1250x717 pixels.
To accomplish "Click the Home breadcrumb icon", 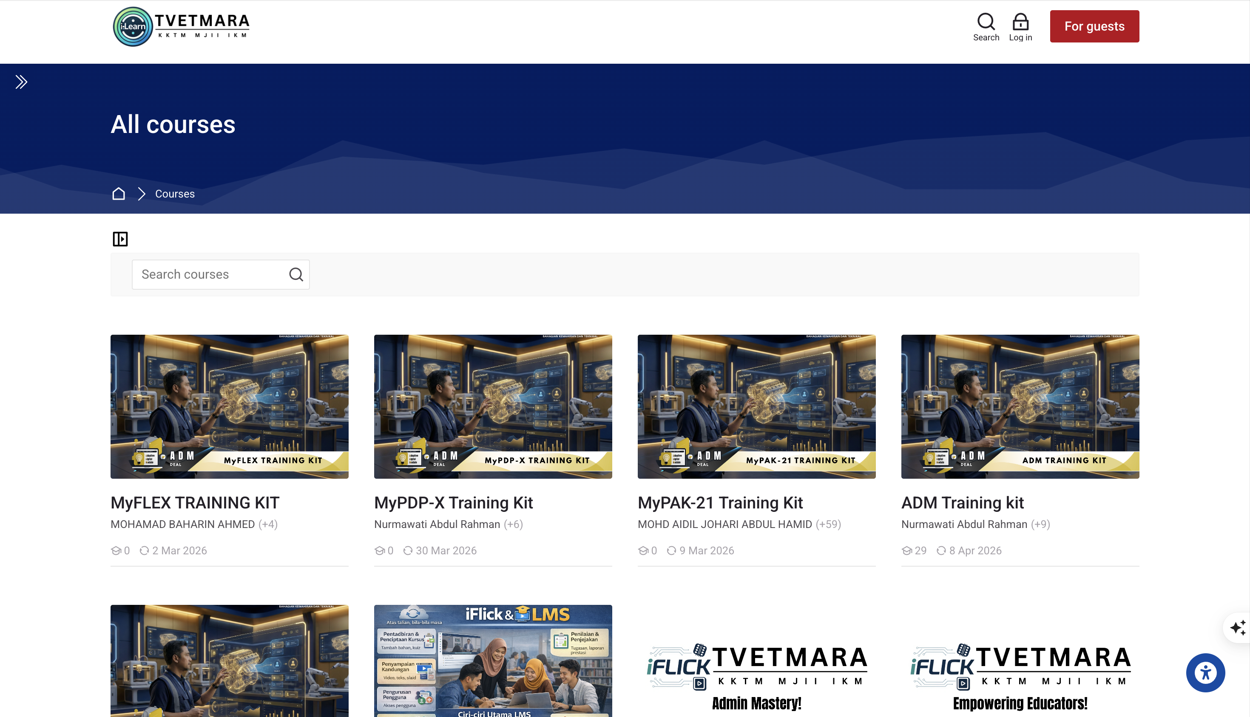I will (118, 194).
